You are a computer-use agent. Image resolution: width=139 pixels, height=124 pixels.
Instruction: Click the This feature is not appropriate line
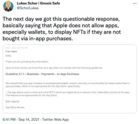[31, 95]
